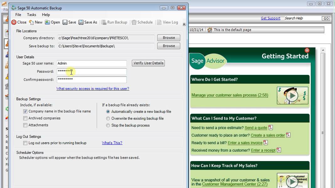Click the Schedule toolbar item
Screen dimensions: 335x188
(x=142, y=22)
